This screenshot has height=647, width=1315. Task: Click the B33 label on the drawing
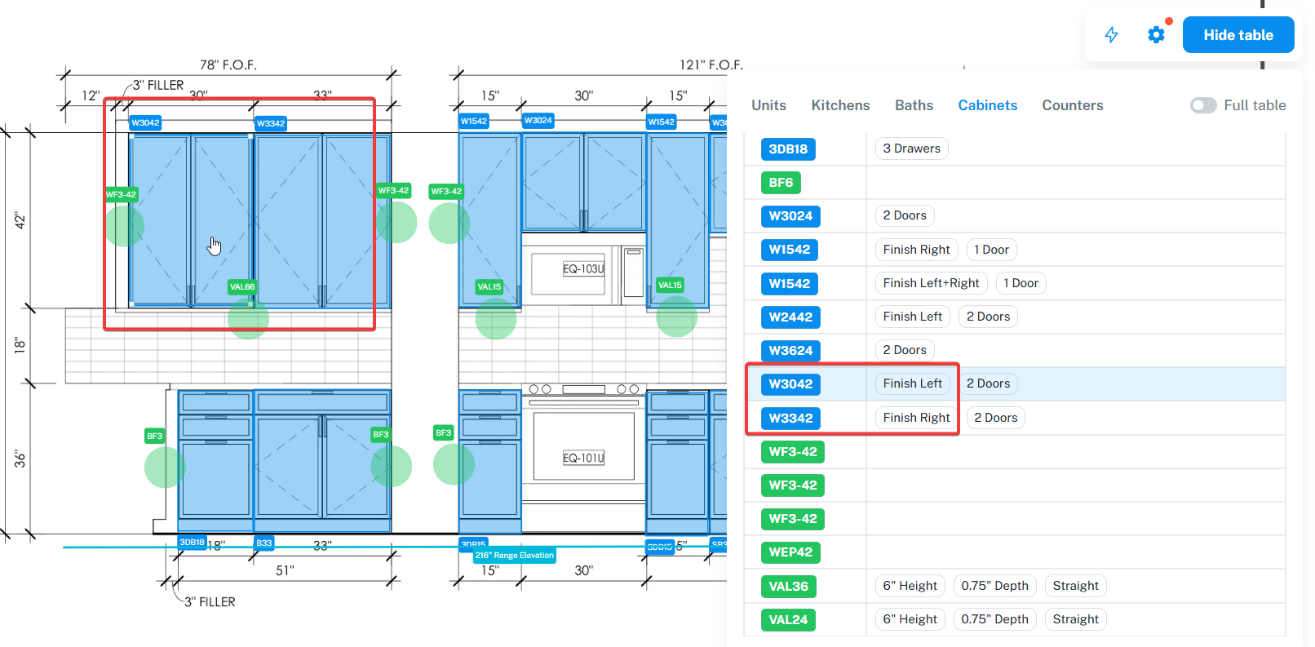[264, 543]
